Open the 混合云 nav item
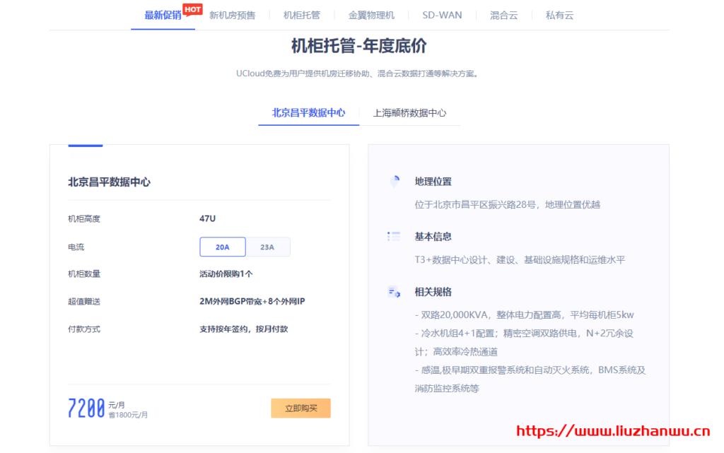The image size is (724, 453). (x=504, y=15)
